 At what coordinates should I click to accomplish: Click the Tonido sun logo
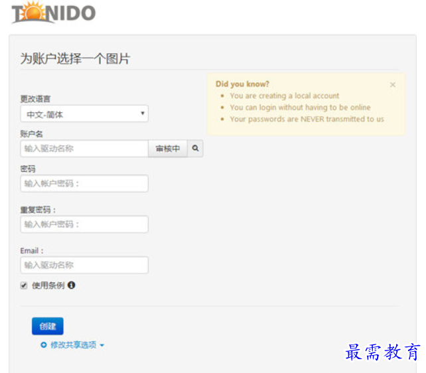click(54, 12)
